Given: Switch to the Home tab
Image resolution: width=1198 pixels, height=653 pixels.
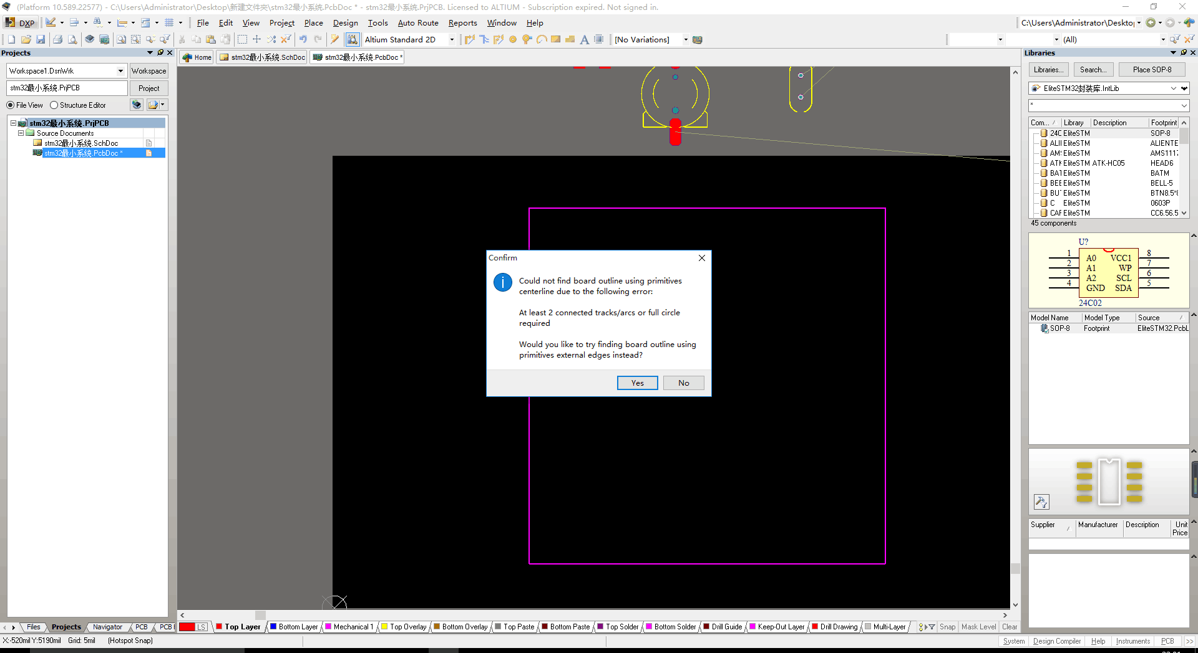Looking at the screenshot, I should 197,57.
